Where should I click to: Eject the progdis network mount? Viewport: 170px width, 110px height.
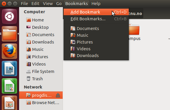58,95
